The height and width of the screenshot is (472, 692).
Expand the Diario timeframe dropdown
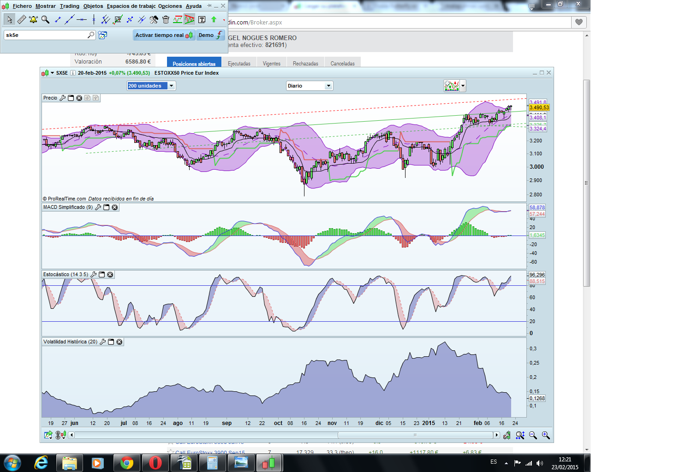[328, 86]
